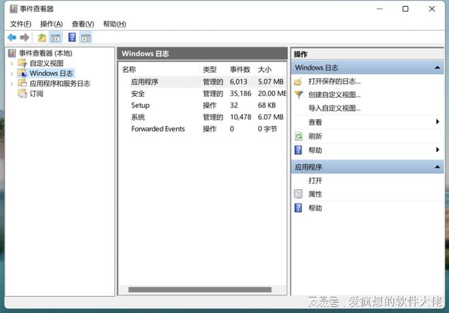Screen dimensions: 449x313
Task: Select 事件查看器 (本地) in the tree
Action: [46, 53]
